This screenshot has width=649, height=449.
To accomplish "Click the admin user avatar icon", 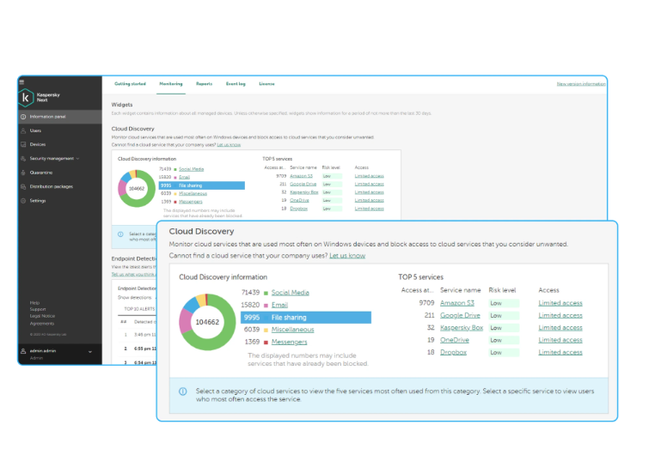I will click(22, 352).
